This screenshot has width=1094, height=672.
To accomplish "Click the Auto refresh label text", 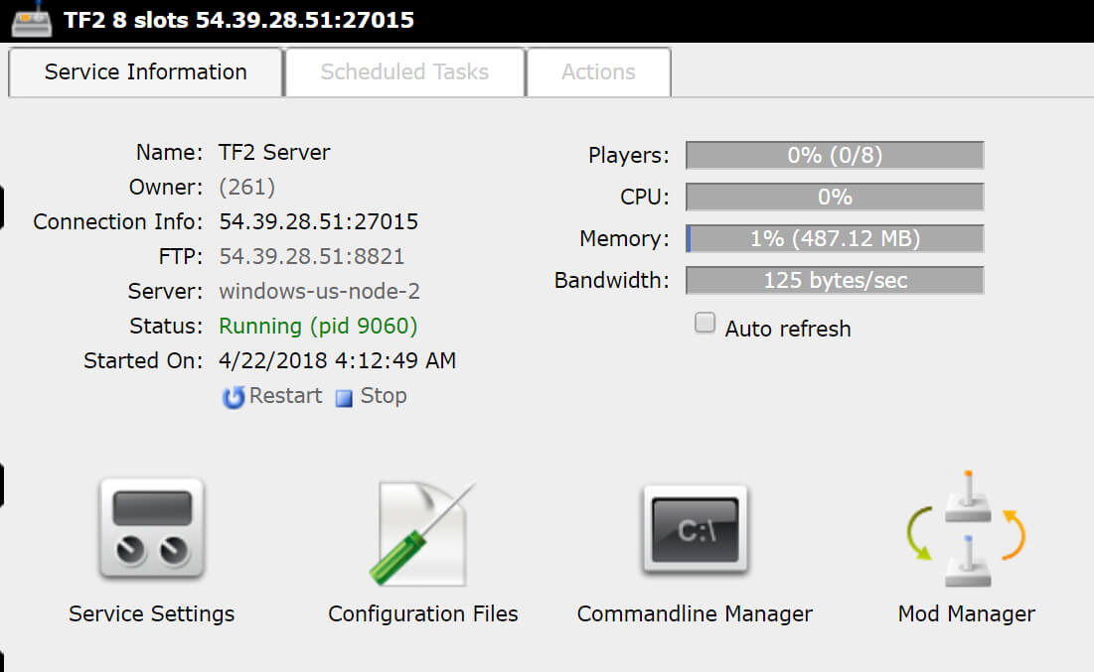I will click(788, 329).
